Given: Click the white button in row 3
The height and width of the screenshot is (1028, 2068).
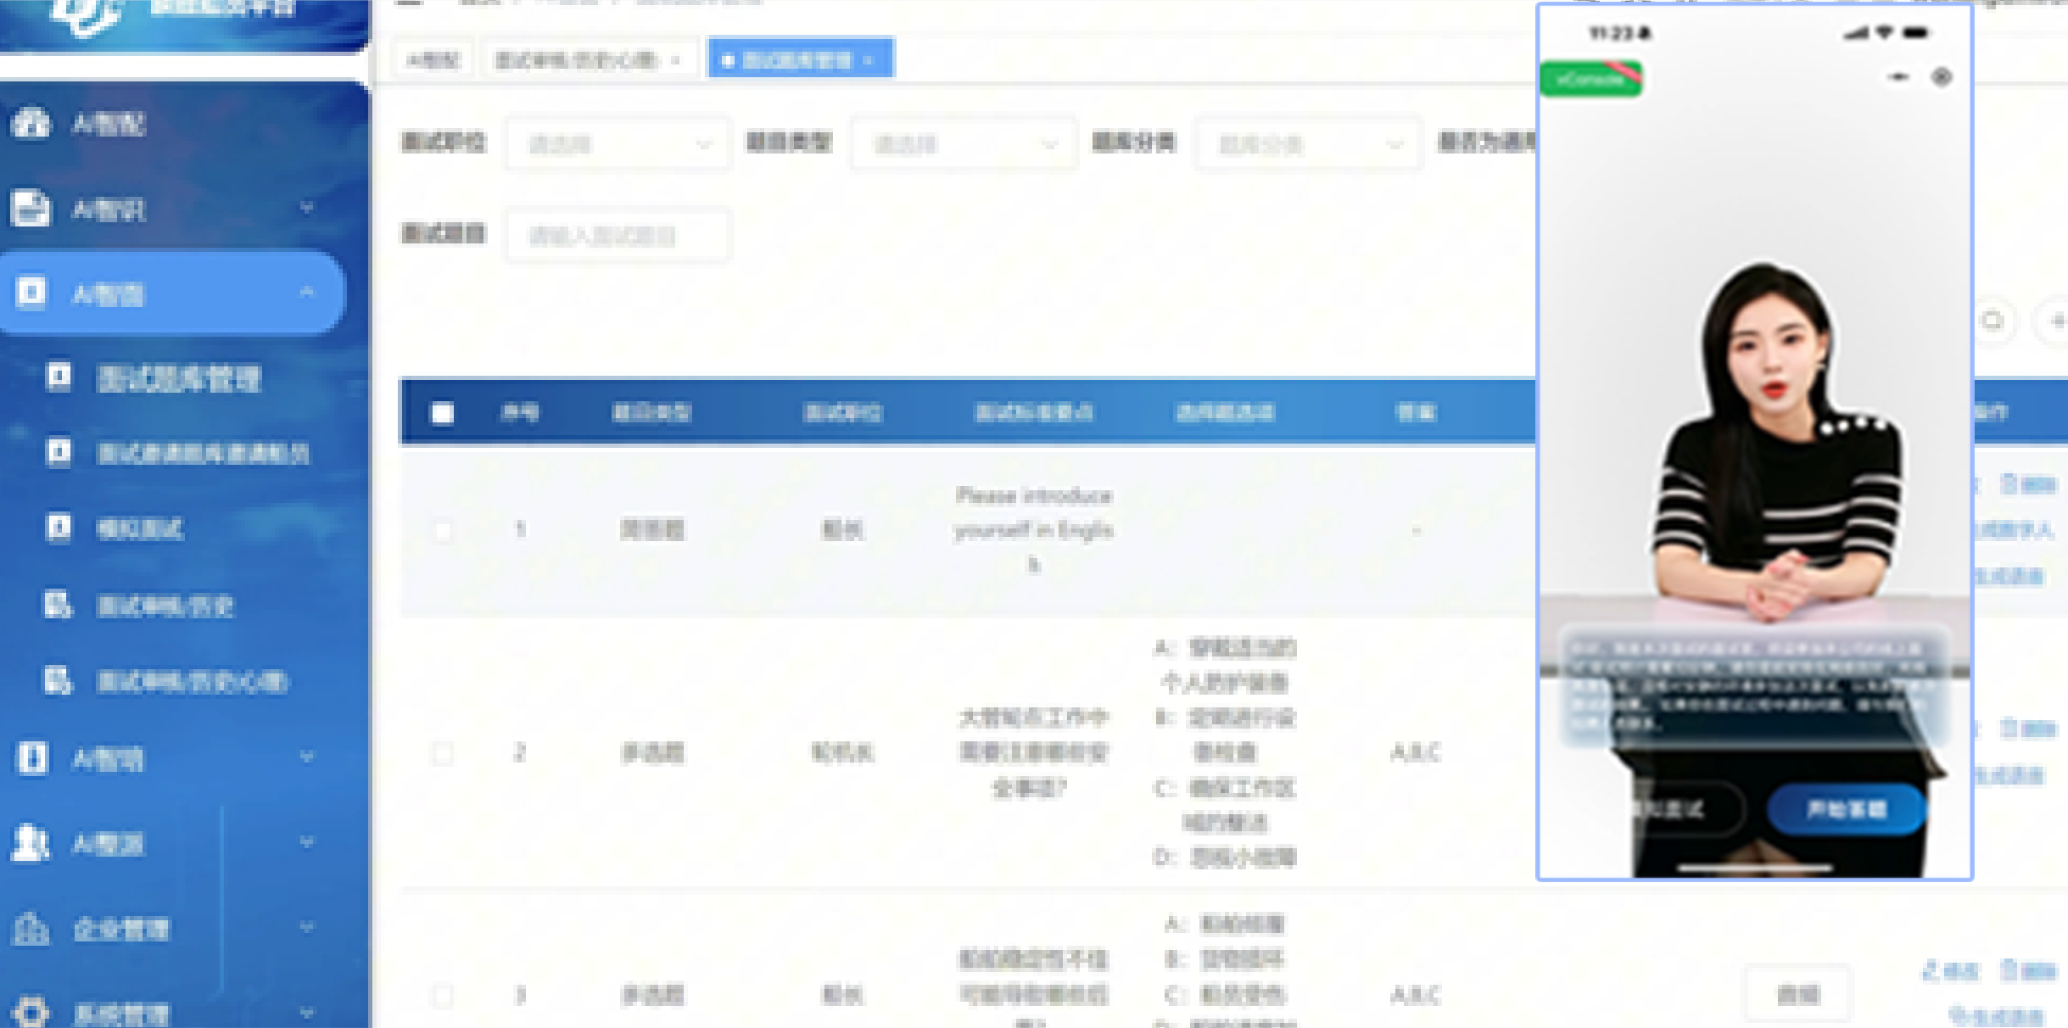Looking at the screenshot, I should [x=1798, y=994].
